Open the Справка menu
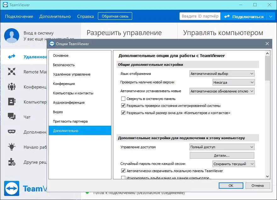The height and width of the screenshot is (200, 277). click(x=85, y=16)
